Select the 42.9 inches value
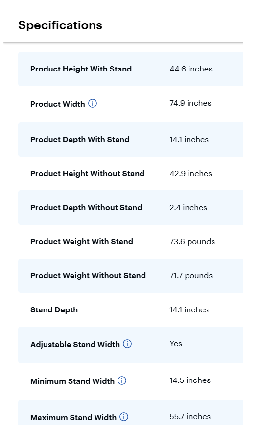This screenshot has width=260, height=428. 190,174
